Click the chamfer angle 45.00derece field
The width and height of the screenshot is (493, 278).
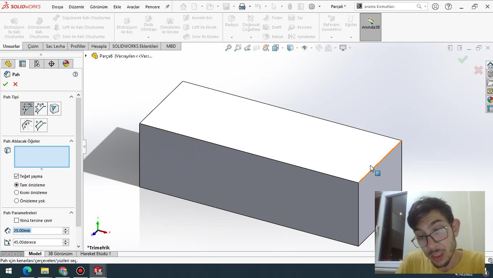click(x=38, y=242)
